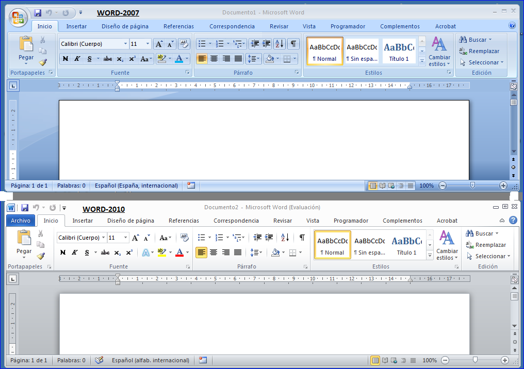Click highlight color button in Word 2010
The image size is (524, 369).
click(x=162, y=253)
